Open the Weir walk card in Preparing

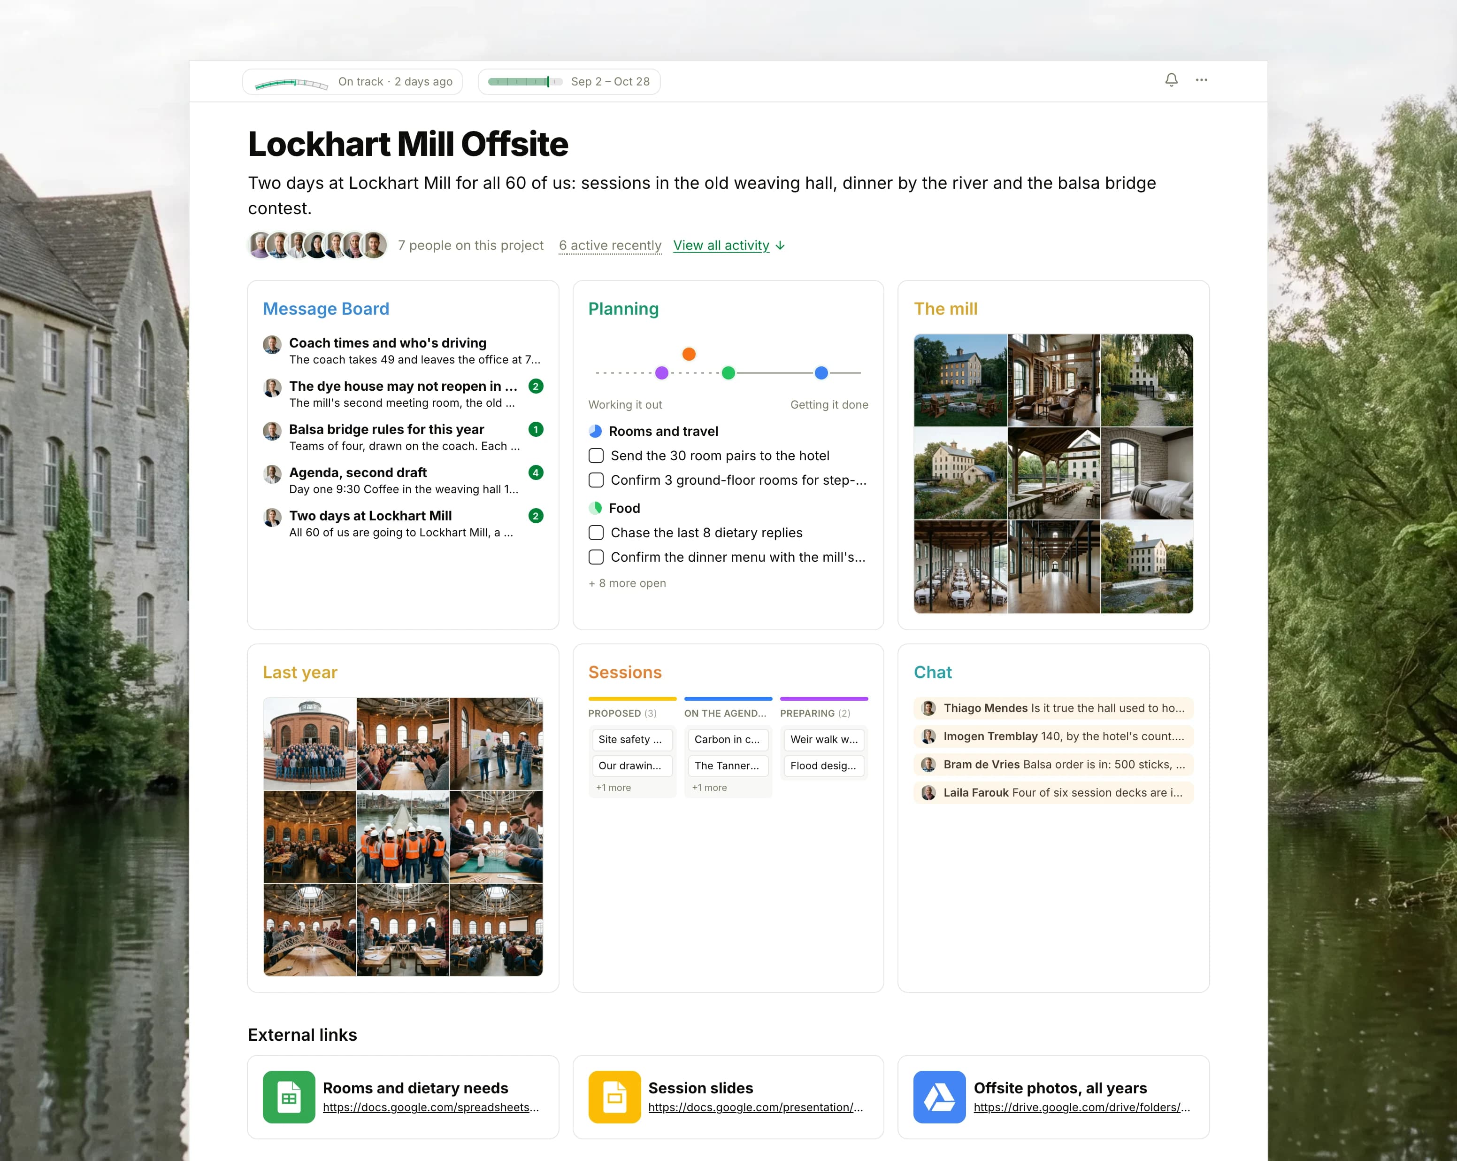(x=824, y=740)
